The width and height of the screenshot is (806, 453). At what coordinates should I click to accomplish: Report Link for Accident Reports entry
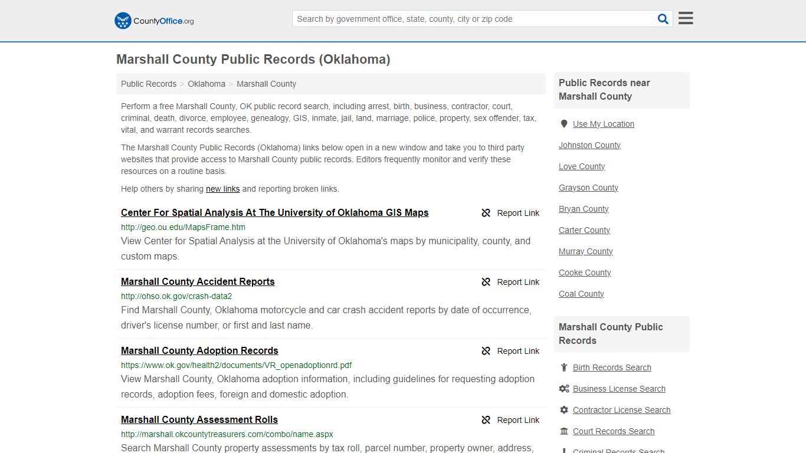pyautogui.click(x=518, y=282)
